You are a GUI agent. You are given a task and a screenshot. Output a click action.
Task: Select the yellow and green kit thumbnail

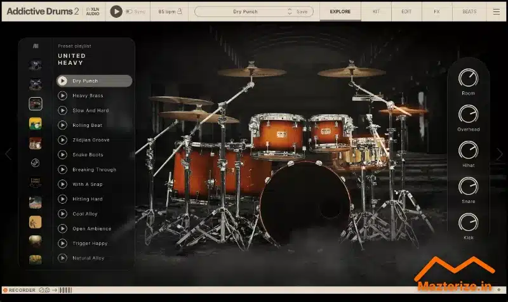(x=36, y=124)
